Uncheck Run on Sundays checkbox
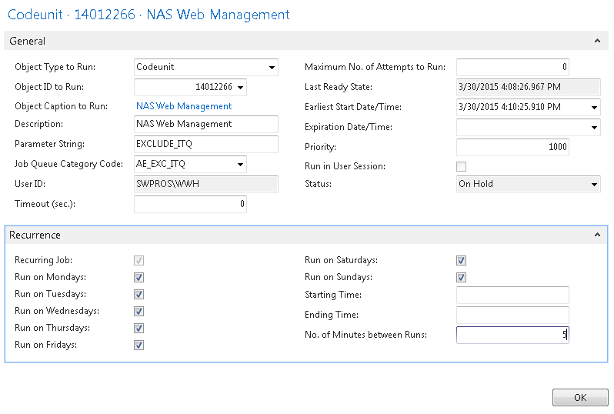The height and width of the screenshot is (414, 614). (462, 278)
